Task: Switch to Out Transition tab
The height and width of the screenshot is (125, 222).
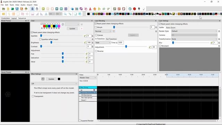Action: [111, 39]
